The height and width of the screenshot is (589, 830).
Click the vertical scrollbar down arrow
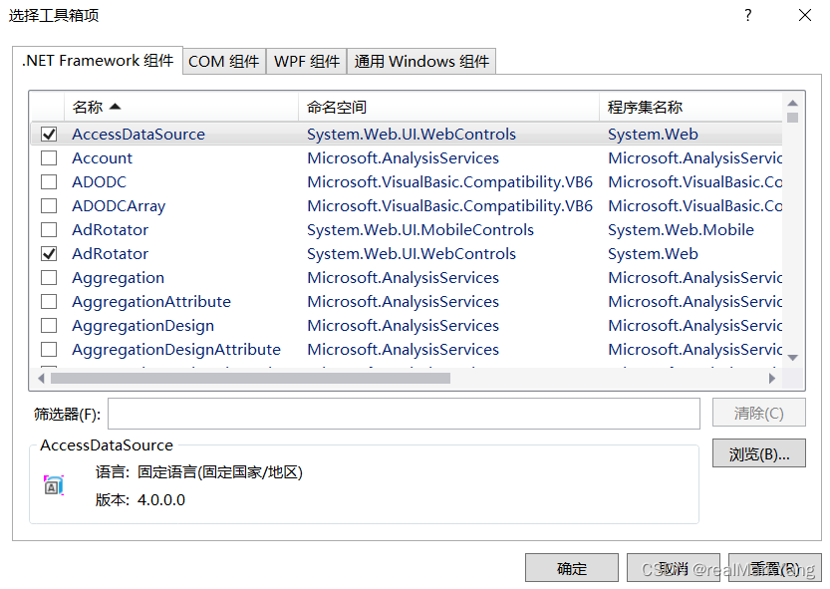tap(794, 357)
